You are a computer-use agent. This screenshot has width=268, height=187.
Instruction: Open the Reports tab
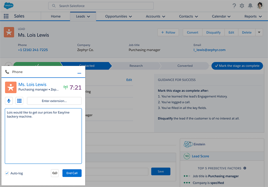tap(250, 16)
